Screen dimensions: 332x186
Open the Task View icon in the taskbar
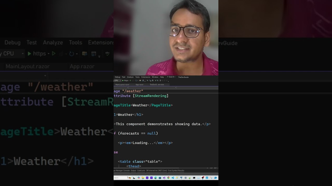(x=134, y=178)
